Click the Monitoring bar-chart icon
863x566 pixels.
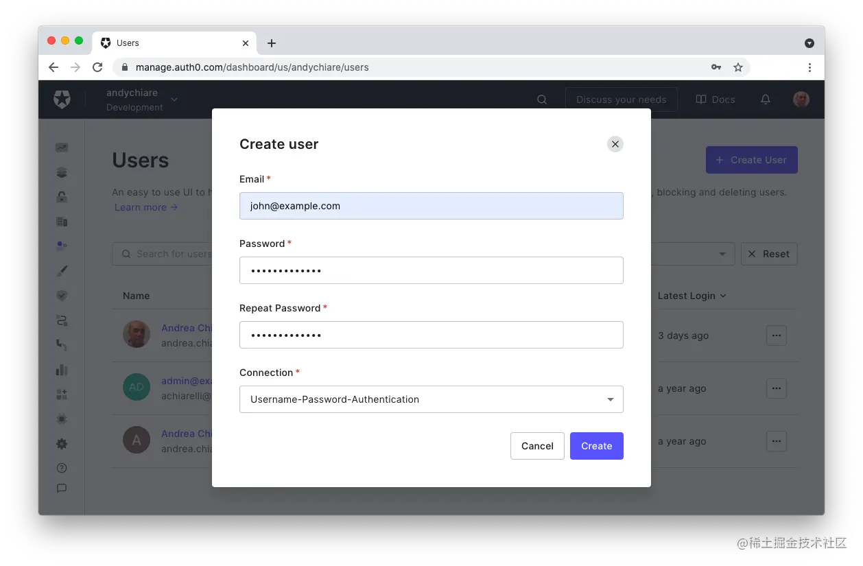pos(62,370)
